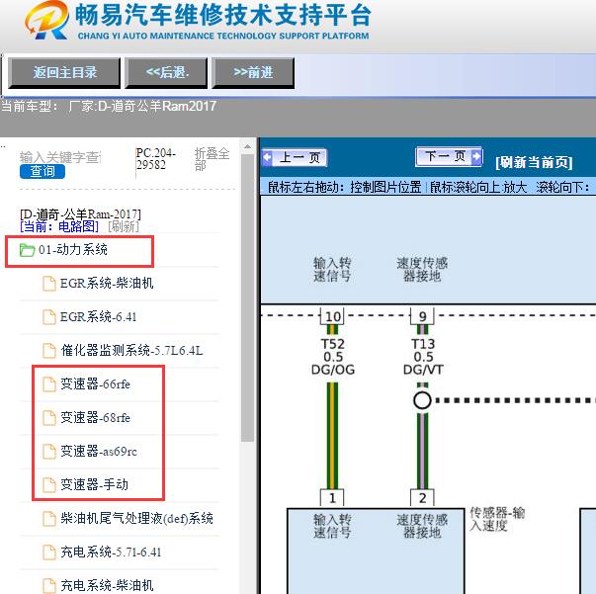
Task: Click connector pin 10 in diagram
Action: (x=332, y=316)
